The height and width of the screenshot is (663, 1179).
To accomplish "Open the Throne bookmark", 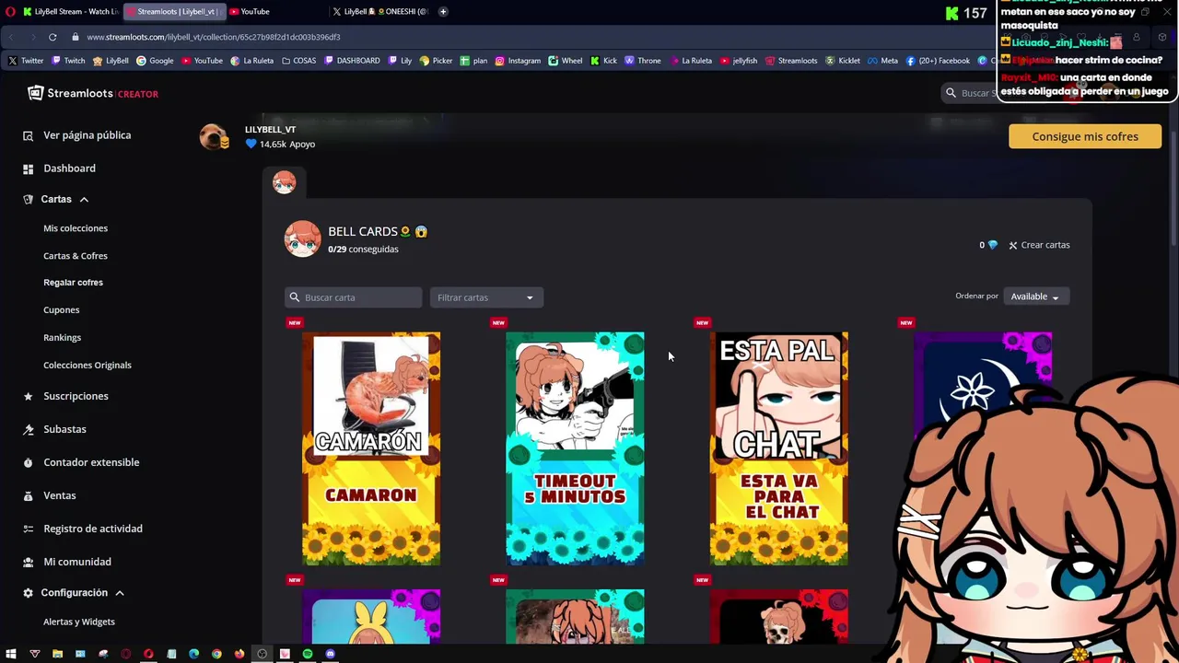I will coord(643,61).
